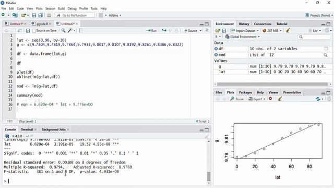Screen dimensions: 334x188
Task: Click the Zoom button in the Plots pane
Action: tap(237, 99)
